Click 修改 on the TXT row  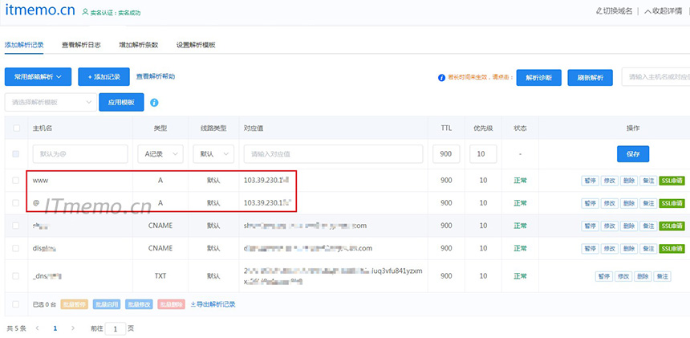pyautogui.click(x=623, y=276)
